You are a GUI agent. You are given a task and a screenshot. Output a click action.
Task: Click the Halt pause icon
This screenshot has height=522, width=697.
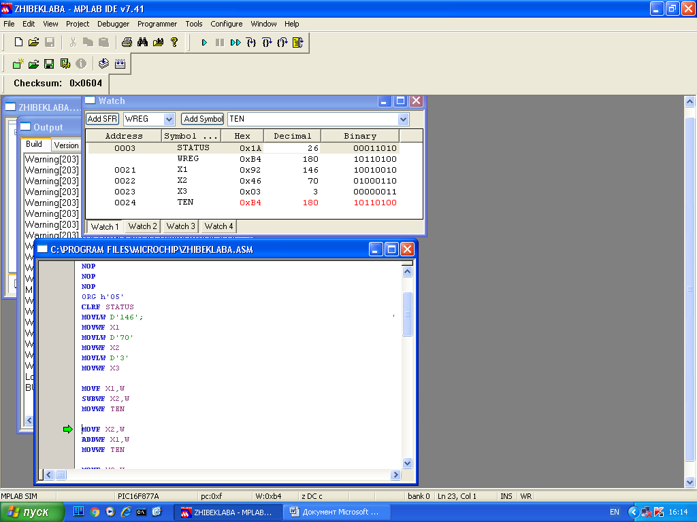[220, 43]
